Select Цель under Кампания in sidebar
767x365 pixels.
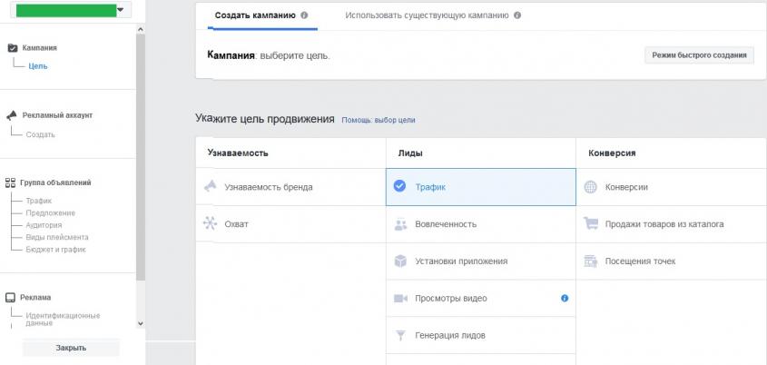38,66
